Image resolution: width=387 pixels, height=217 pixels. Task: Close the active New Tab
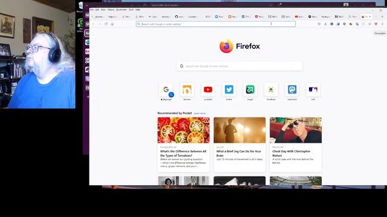[370, 16]
